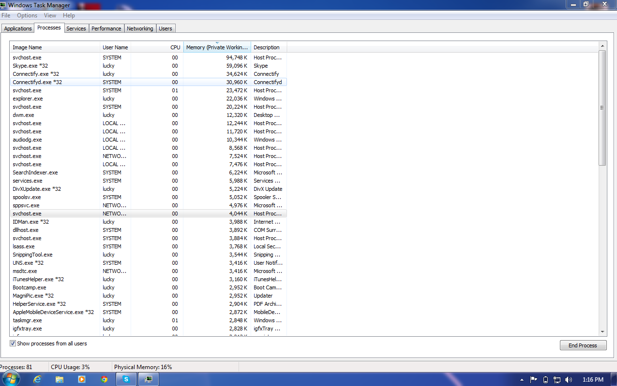The height and width of the screenshot is (386, 617).
Task: Select the taskmgr.exe process
Action: point(148,320)
